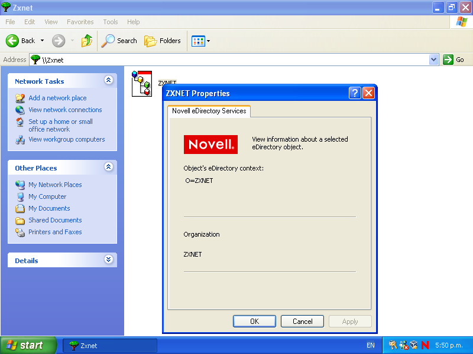Go up one folder level
The height and width of the screenshot is (354, 473).
(87, 41)
